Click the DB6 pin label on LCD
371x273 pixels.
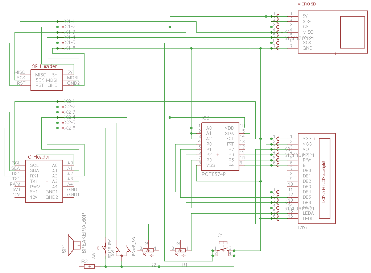click(307, 203)
